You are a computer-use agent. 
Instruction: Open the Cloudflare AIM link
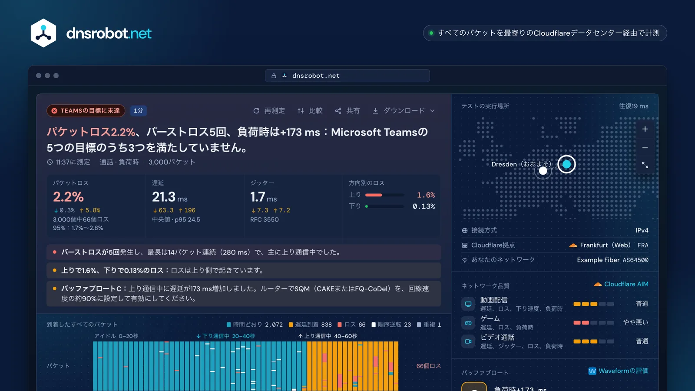click(621, 284)
